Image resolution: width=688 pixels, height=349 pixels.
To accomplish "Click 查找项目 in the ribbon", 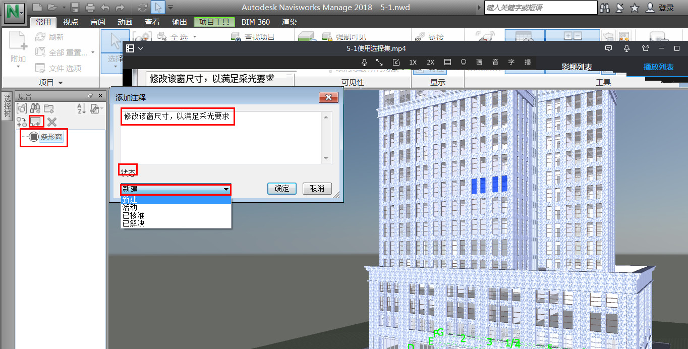I will tap(253, 37).
